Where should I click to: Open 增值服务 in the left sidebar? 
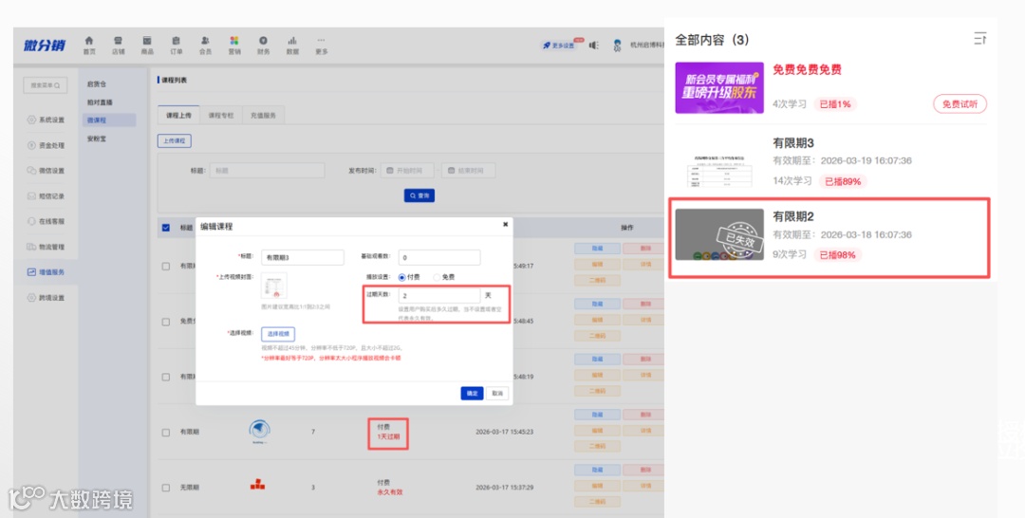[x=46, y=271]
